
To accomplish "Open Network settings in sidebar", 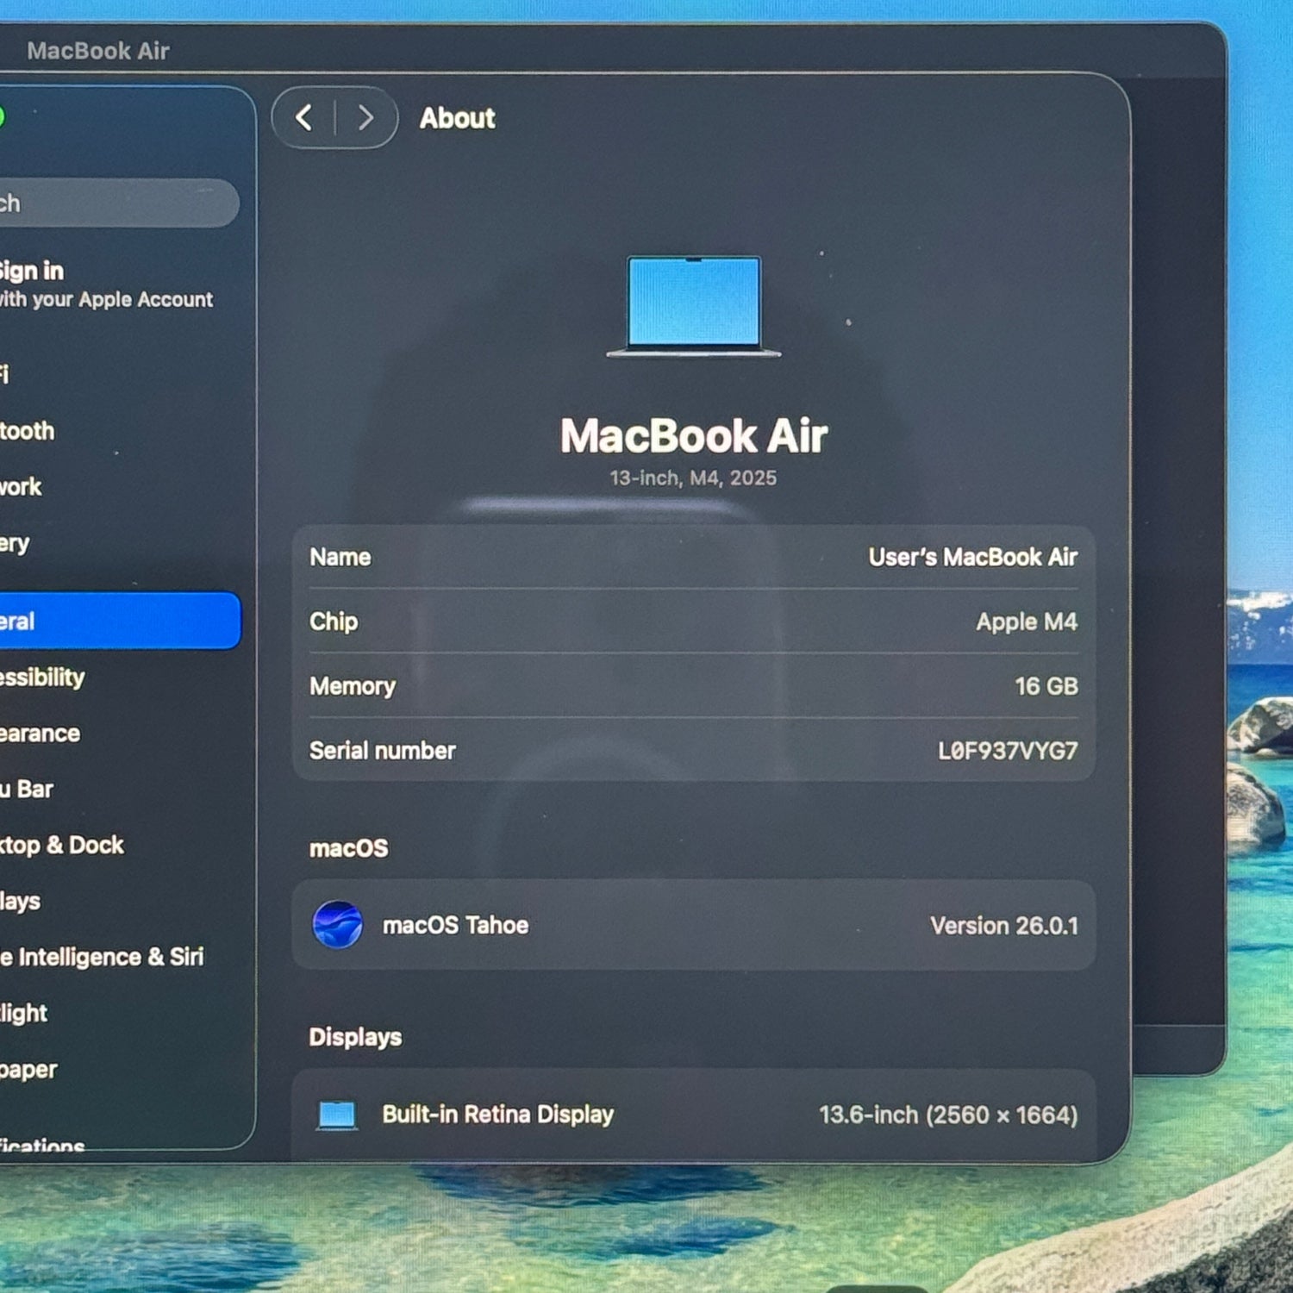I will click(22, 487).
